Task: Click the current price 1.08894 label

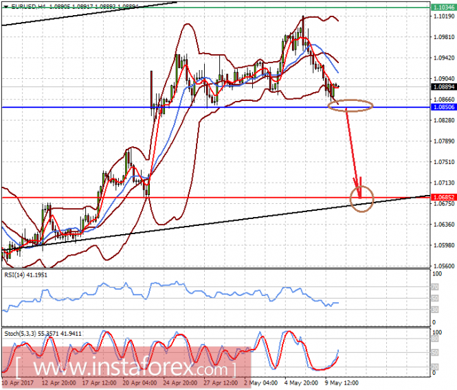Action: [x=443, y=87]
